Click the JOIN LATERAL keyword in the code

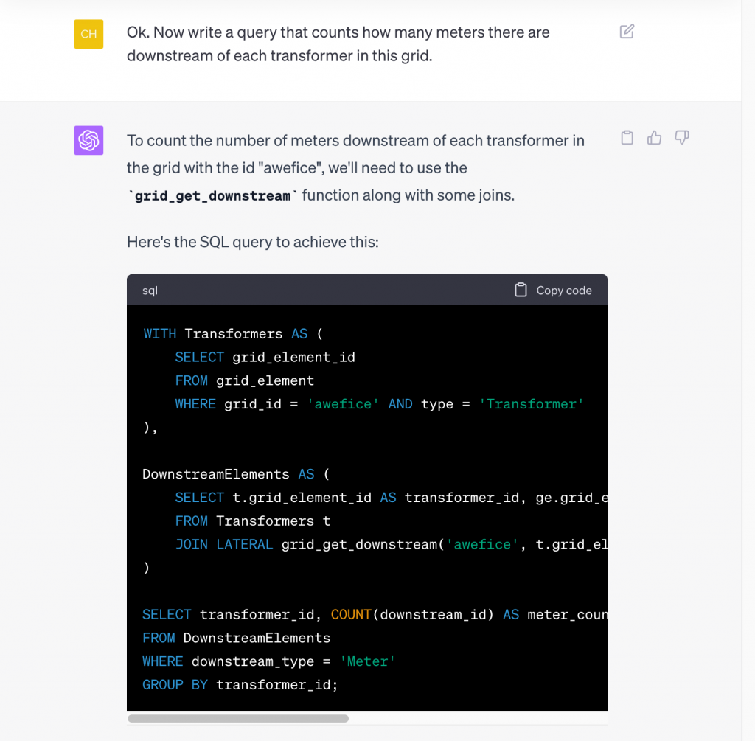pos(224,545)
